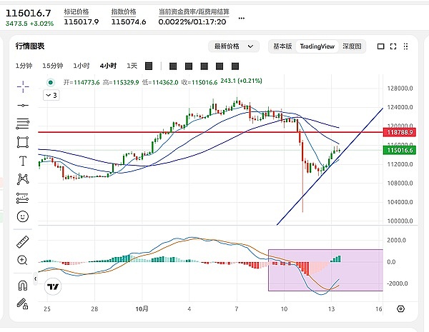Viewport: 429px width, 332px height.
Task: Select the crosshair cursor tool
Action: (x=23, y=86)
